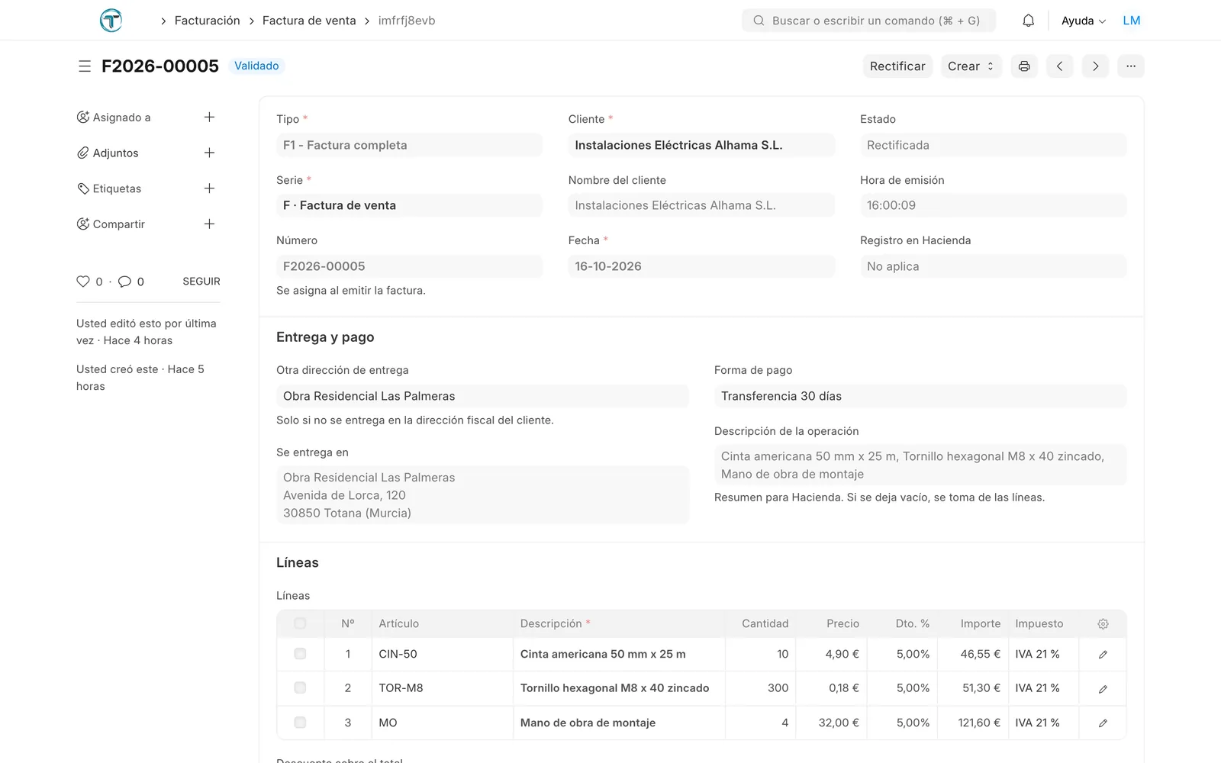Image resolution: width=1221 pixels, height=763 pixels.
Task: Click Estado value Rectificada
Action: pyautogui.click(x=993, y=145)
